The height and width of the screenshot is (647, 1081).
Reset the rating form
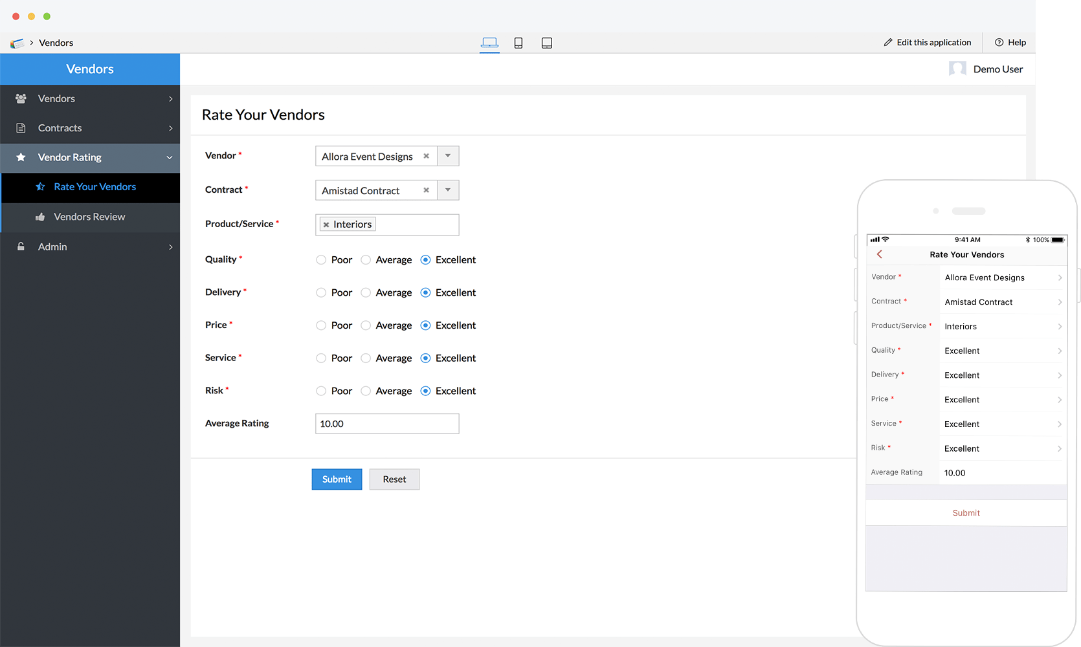(394, 479)
